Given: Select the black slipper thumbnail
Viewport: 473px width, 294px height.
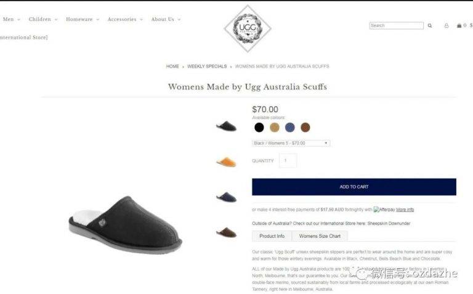Looking at the screenshot, I should (226, 126).
